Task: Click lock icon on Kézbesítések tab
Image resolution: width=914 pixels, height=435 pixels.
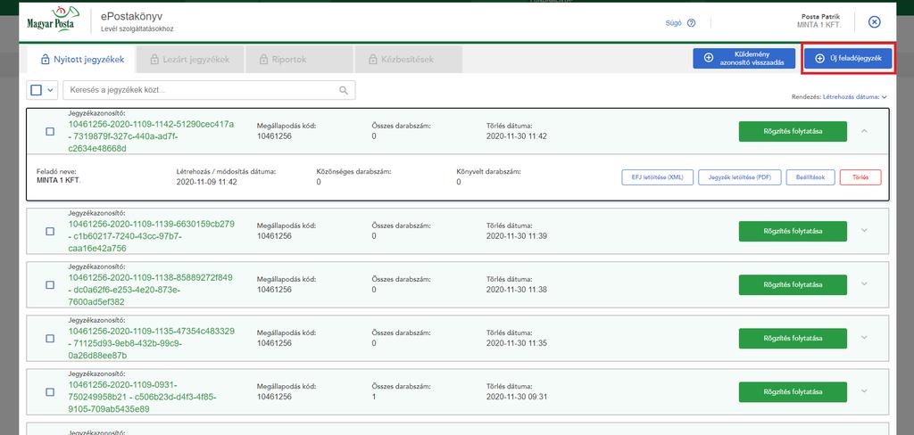Action: click(x=372, y=60)
